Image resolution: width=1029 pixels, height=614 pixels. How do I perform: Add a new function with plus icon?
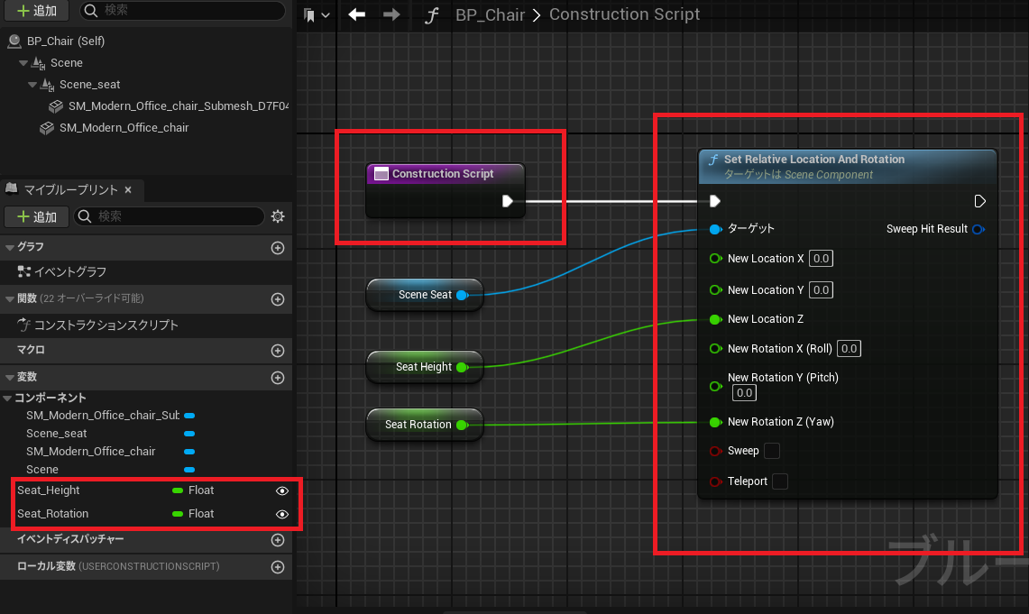point(278,298)
